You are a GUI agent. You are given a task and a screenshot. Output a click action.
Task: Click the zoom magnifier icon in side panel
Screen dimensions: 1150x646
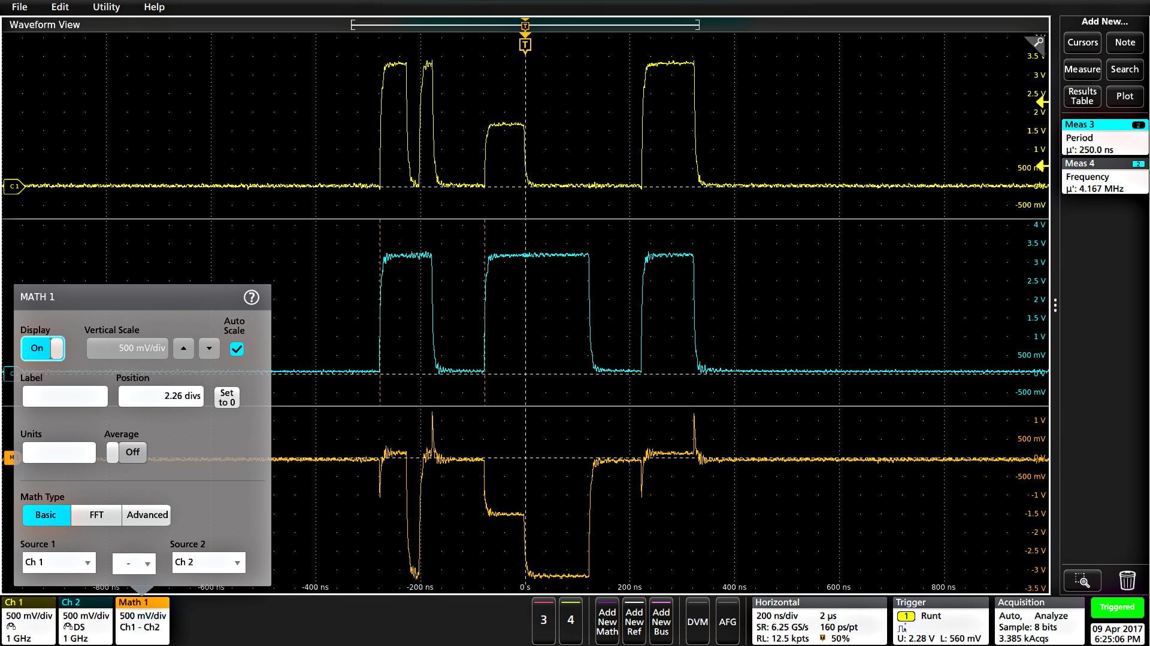point(1082,580)
